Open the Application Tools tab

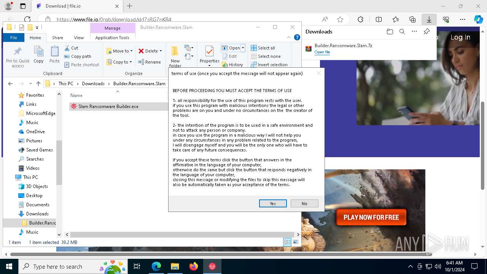[112, 38]
